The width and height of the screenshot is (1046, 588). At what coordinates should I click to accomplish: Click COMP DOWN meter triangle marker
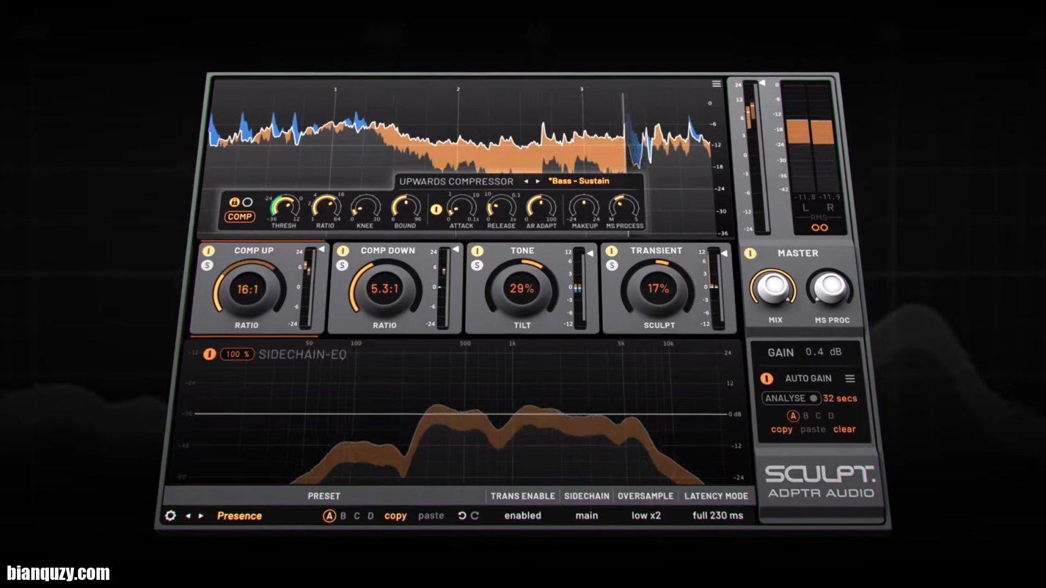pyautogui.click(x=456, y=249)
